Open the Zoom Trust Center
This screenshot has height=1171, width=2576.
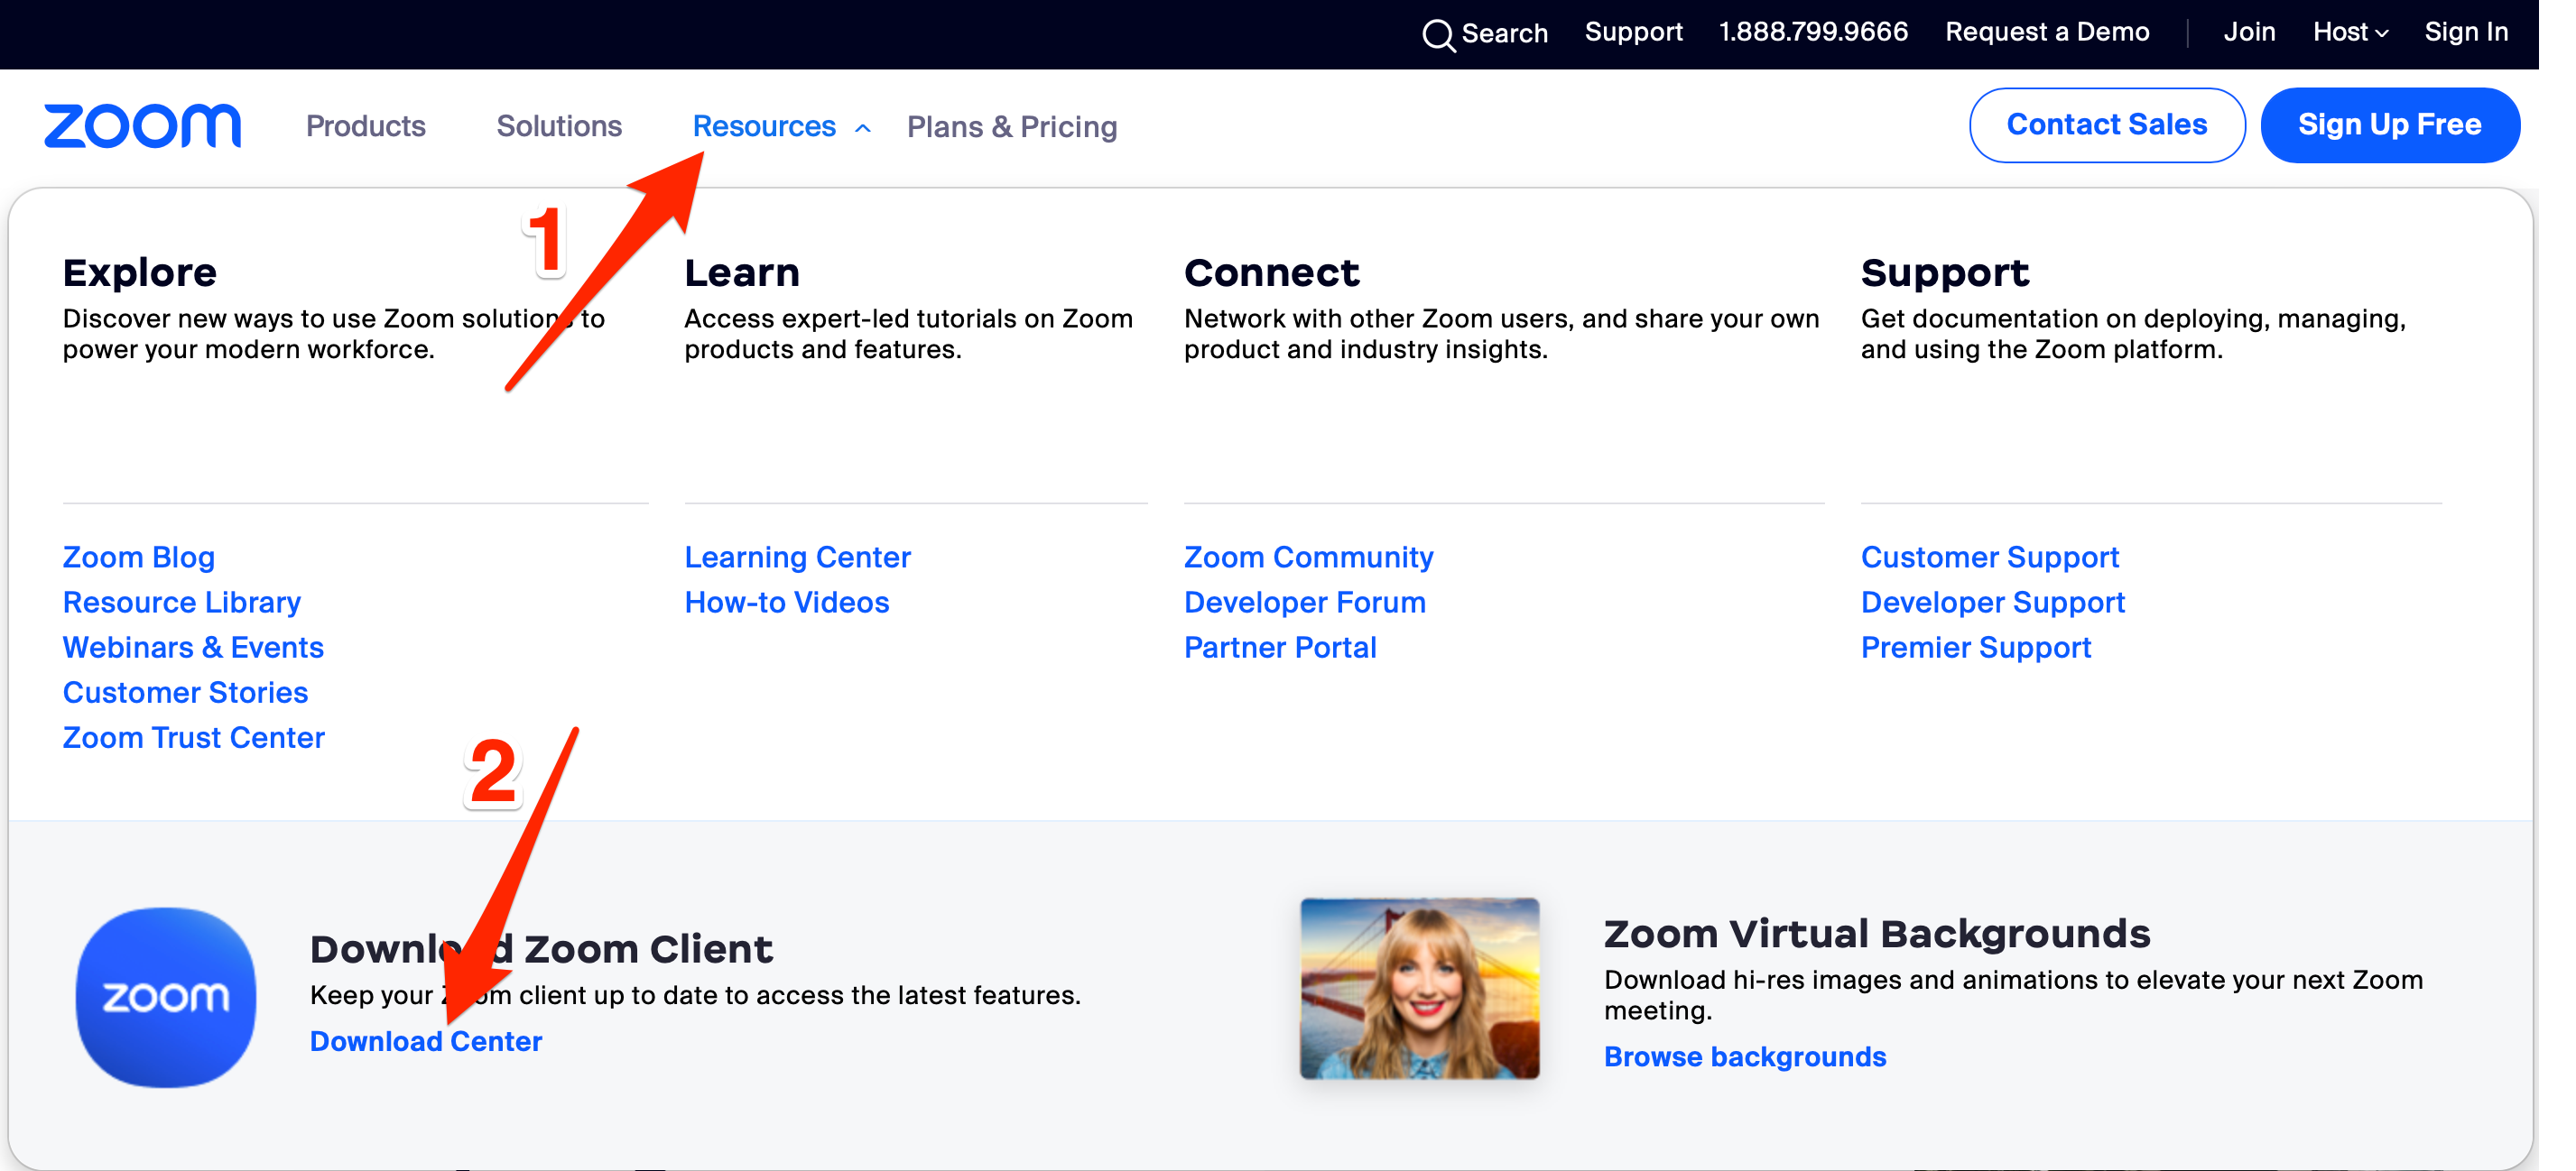193,737
